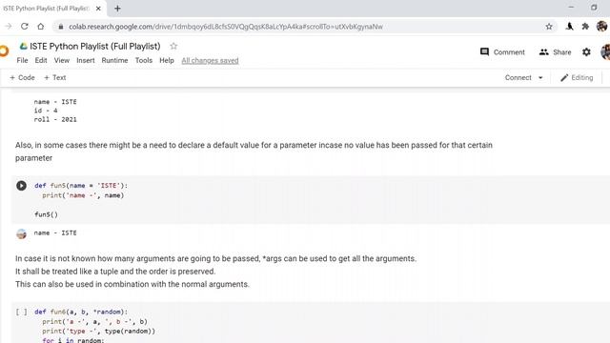Bookmark this page with the star icon
Image resolution: width=610 pixels, height=343 pixels.
click(x=549, y=27)
